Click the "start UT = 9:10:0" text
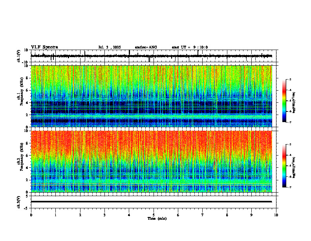The height and width of the screenshot is (241, 311). pos(190,47)
